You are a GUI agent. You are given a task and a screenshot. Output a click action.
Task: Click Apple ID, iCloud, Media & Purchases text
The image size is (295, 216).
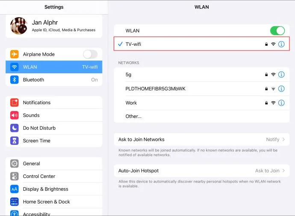point(64,30)
